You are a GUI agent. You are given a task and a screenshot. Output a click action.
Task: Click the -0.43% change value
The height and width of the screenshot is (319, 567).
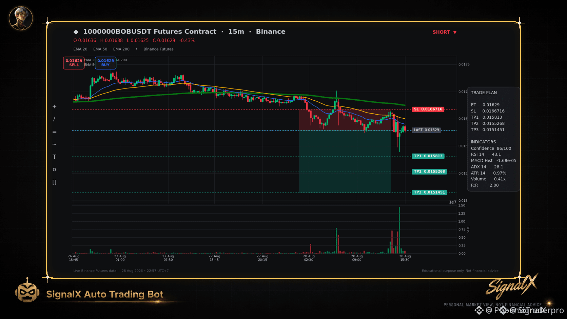point(187,40)
